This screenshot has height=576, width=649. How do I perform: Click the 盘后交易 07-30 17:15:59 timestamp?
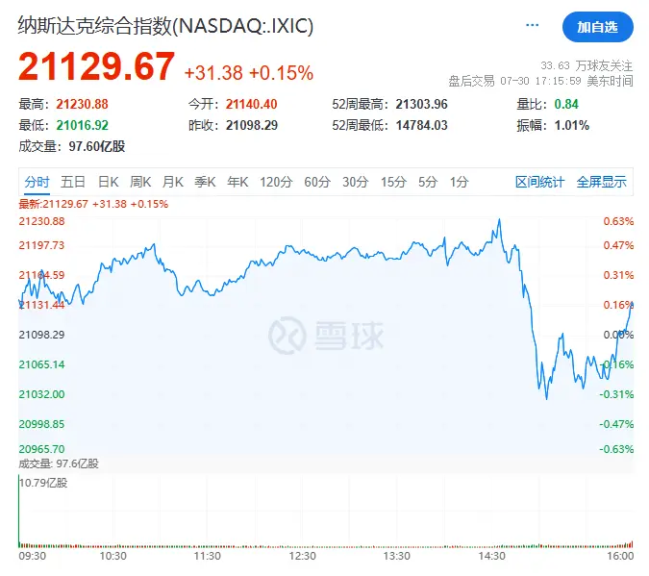pos(540,81)
